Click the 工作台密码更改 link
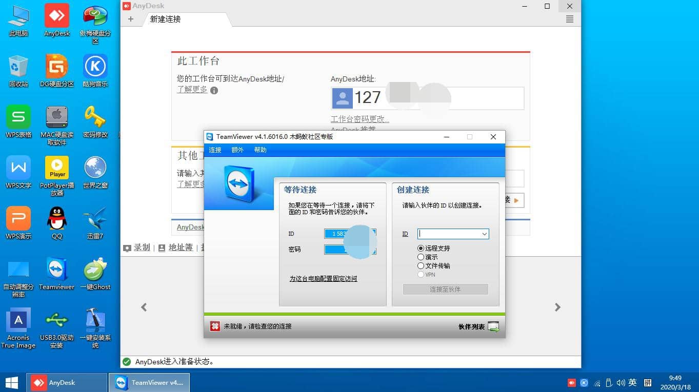 360,118
